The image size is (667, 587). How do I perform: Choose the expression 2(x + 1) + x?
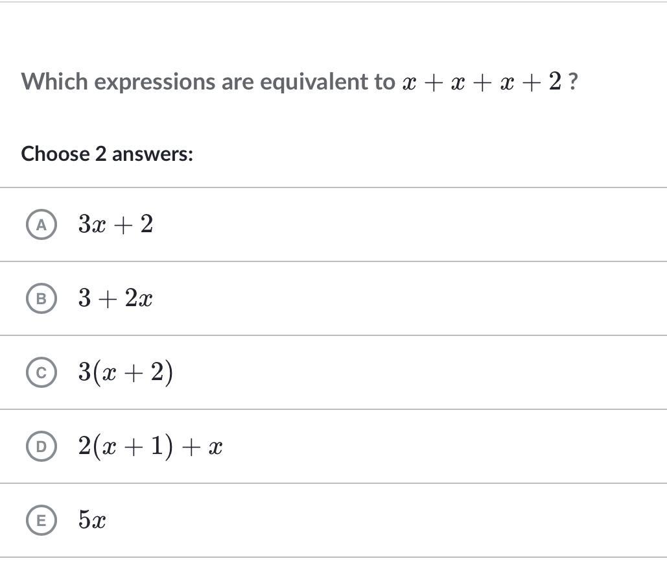[x=150, y=446]
